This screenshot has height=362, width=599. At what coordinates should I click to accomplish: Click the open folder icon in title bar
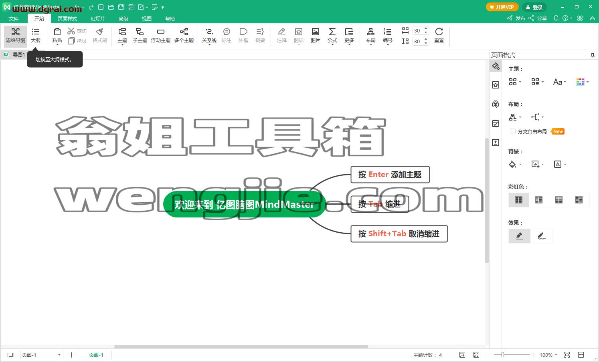tap(111, 7)
